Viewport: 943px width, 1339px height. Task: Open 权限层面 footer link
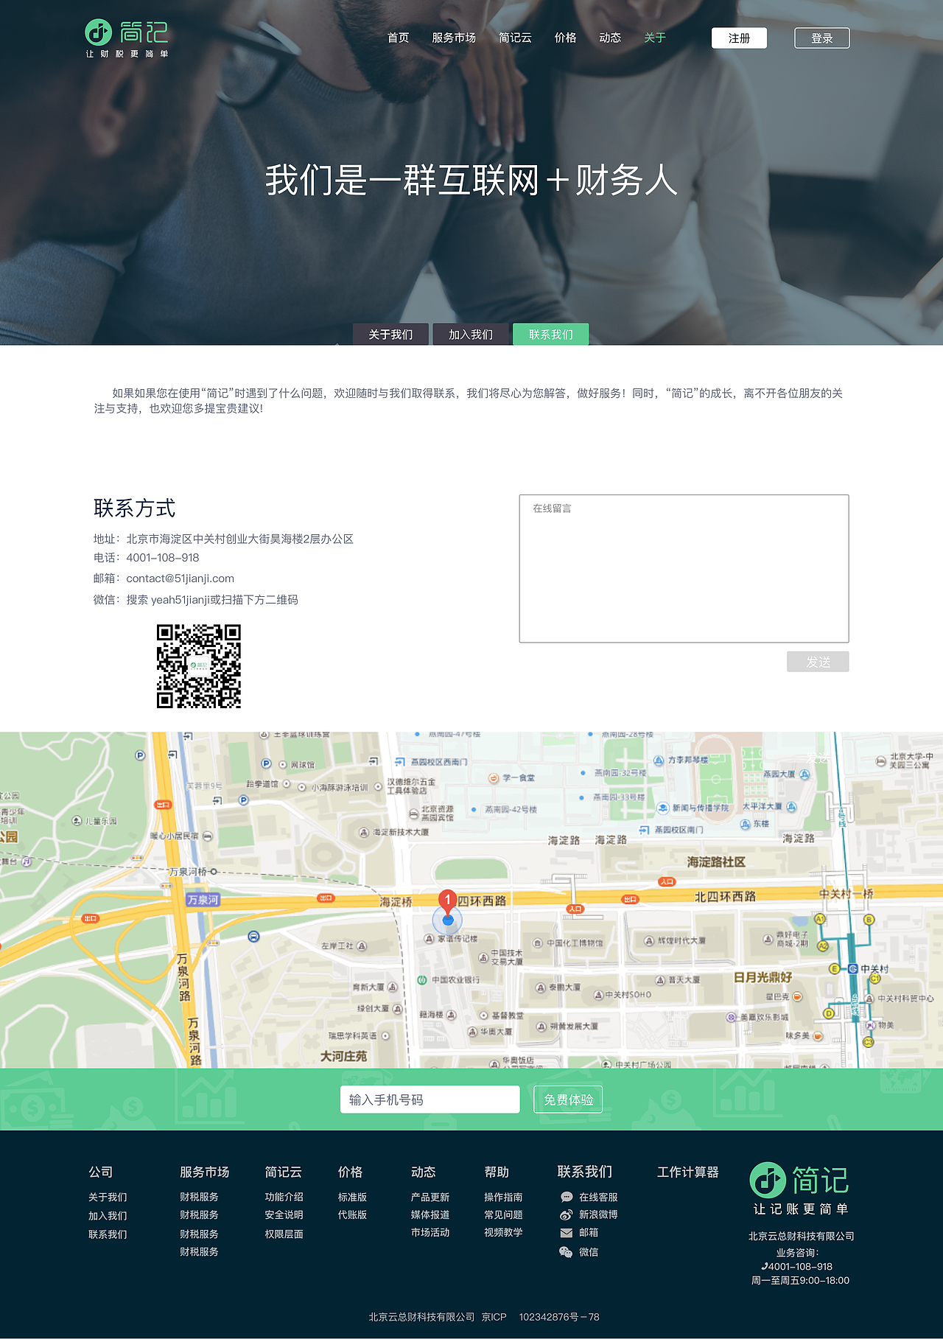[x=284, y=1234]
